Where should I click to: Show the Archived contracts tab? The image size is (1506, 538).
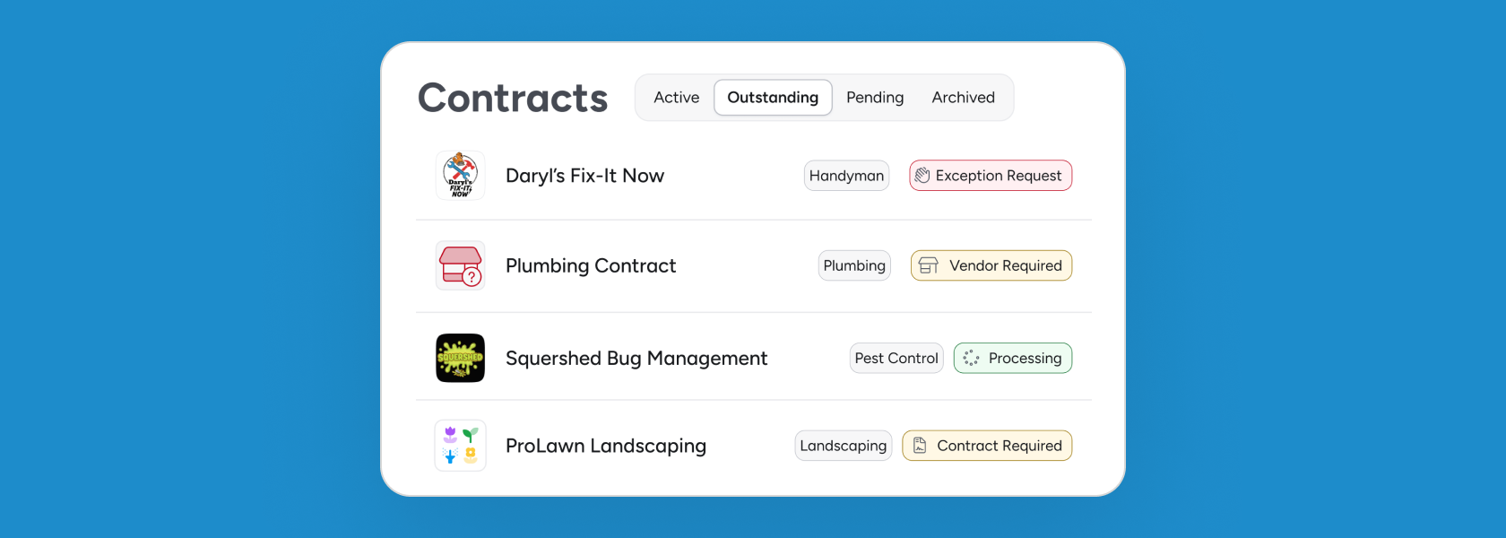[x=963, y=98]
